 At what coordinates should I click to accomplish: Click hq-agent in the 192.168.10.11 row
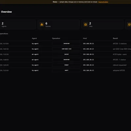[35, 44]
